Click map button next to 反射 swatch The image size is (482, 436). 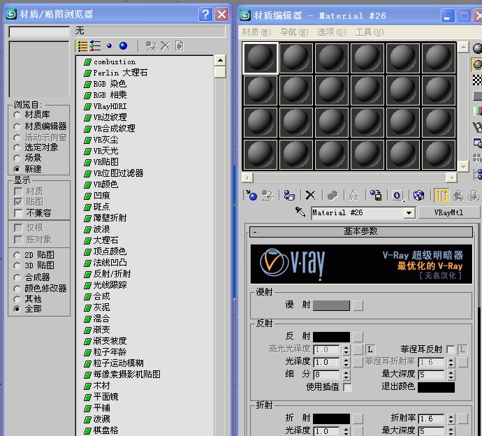[x=358, y=337]
